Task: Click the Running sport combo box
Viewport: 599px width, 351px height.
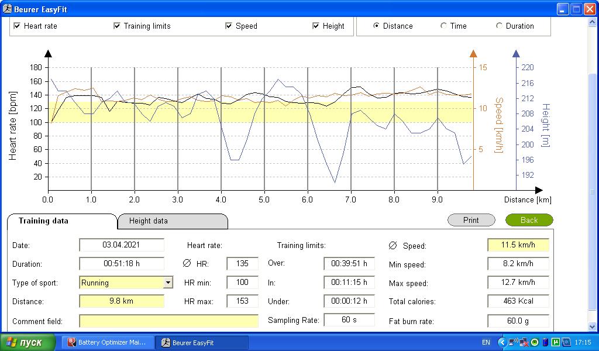Action: click(x=126, y=283)
